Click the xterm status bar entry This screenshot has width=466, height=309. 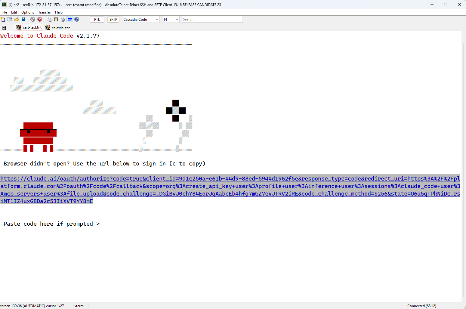79,306
